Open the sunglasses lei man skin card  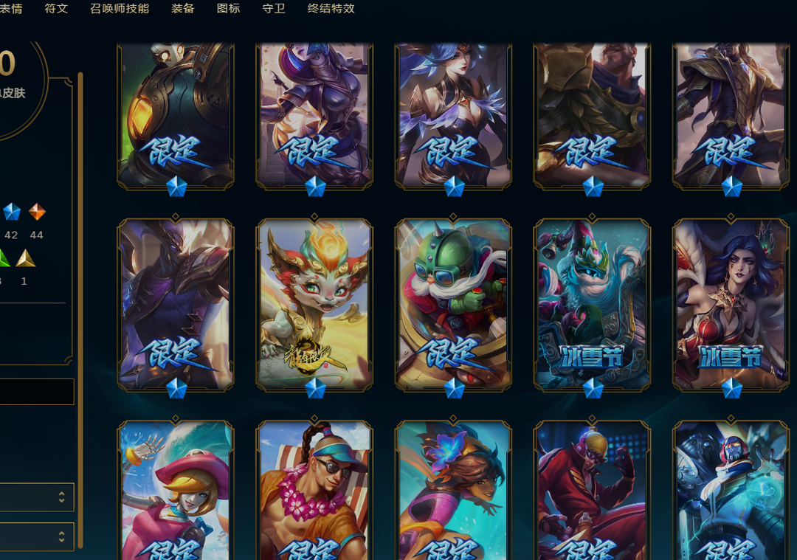point(314,490)
